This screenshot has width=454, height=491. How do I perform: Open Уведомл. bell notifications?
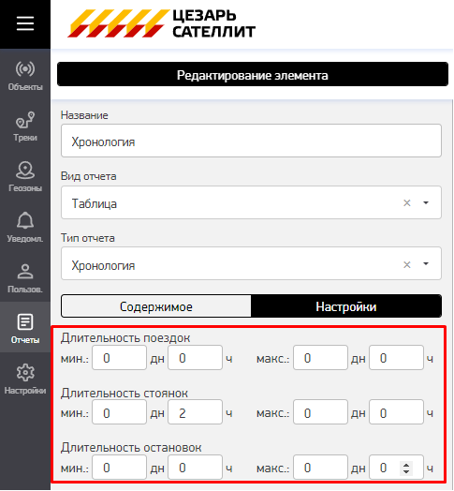coord(25,228)
